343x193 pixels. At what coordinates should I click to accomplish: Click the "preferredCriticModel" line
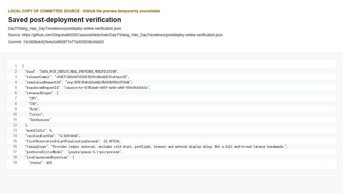coord(74,152)
